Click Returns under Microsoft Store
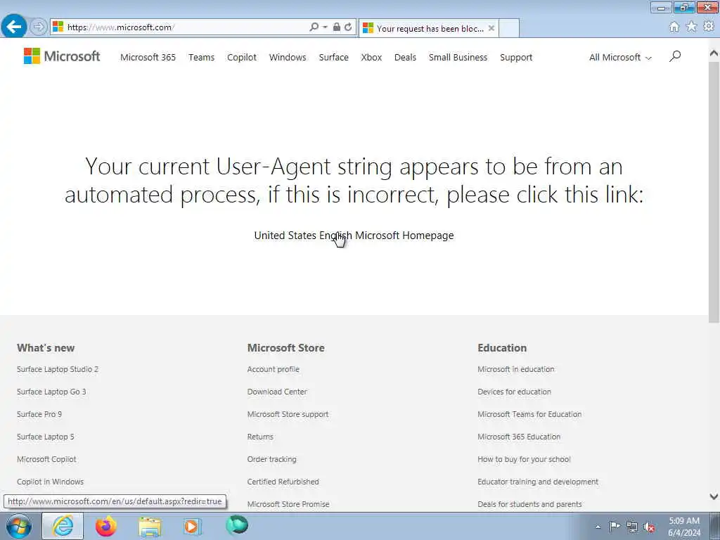 (x=260, y=437)
